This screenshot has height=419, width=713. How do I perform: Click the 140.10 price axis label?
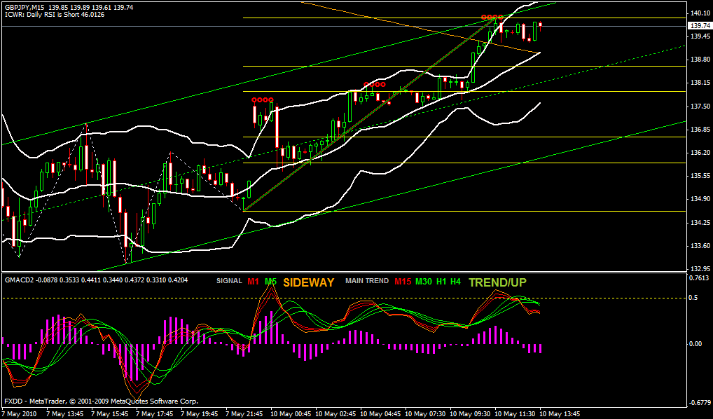point(700,13)
